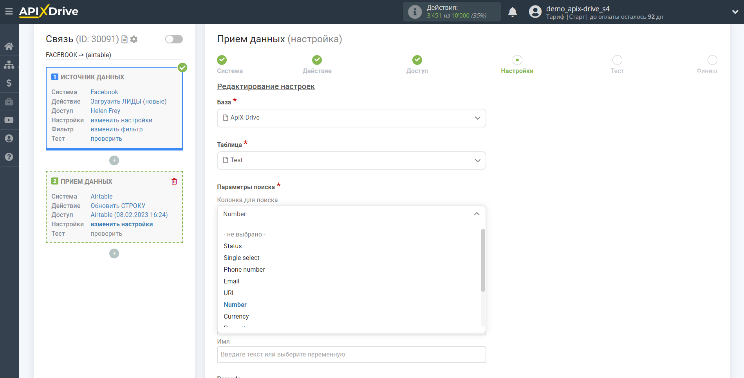The height and width of the screenshot is (378, 744).
Task: Open the Таблица dropdown
Action: point(352,160)
